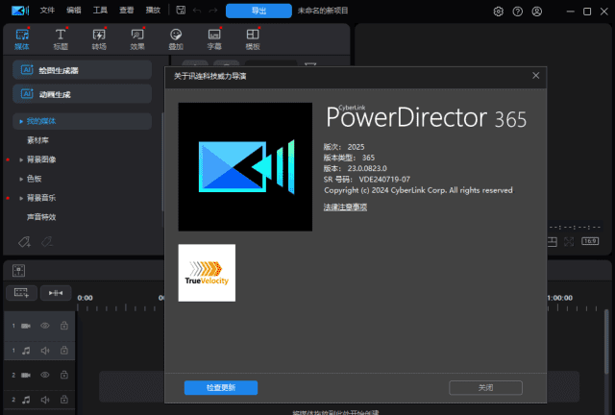Switch to the 转场 transition room
The width and height of the screenshot is (615, 415).
click(99, 39)
